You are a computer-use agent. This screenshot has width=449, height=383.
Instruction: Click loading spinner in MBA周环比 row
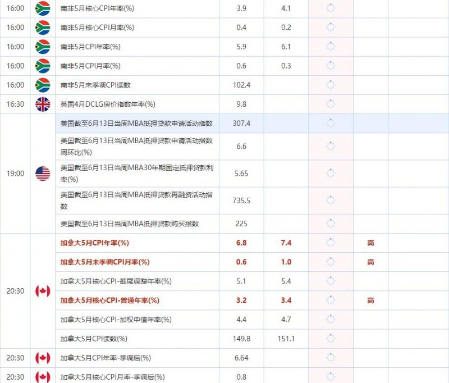pyautogui.click(x=331, y=146)
